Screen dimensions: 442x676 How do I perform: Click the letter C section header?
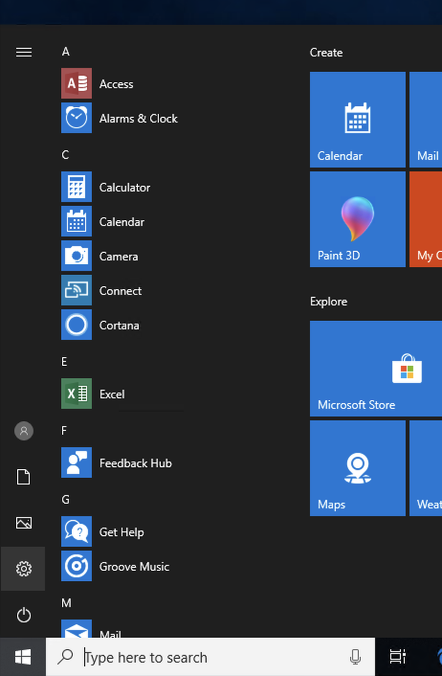(x=66, y=155)
